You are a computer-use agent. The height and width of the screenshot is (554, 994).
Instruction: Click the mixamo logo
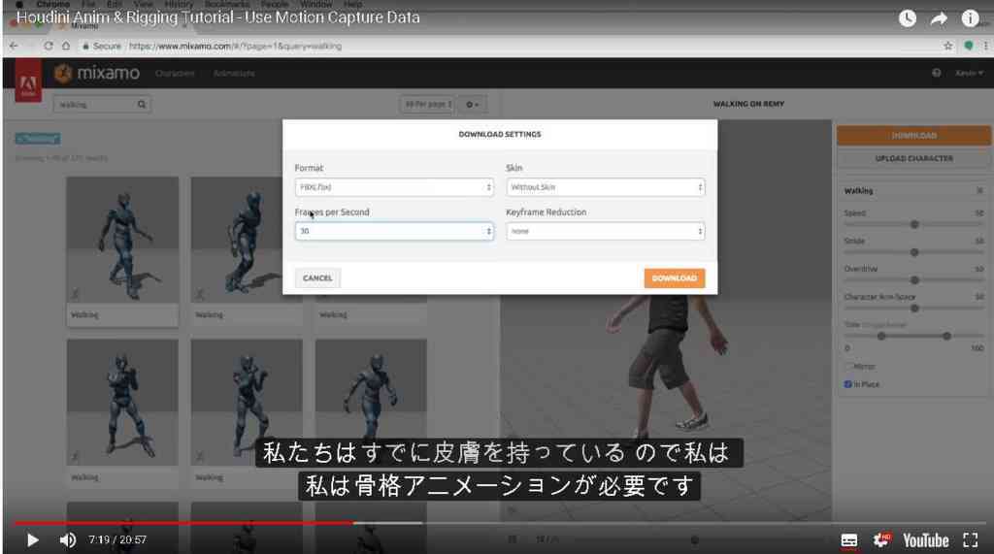pyautogui.click(x=96, y=74)
